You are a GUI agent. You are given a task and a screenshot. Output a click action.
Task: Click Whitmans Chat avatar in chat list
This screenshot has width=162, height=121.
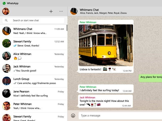tap(7, 31)
